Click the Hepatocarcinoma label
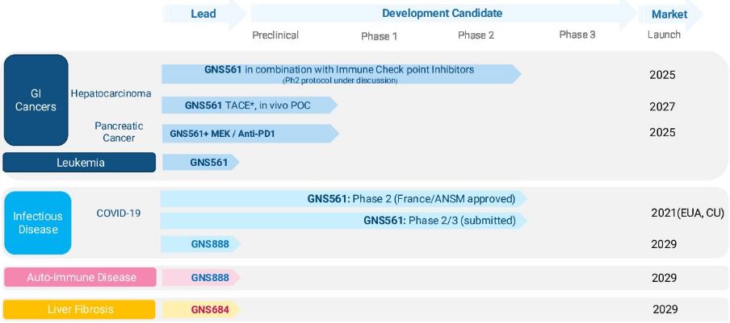The image size is (730, 323). [x=111, y=93]
